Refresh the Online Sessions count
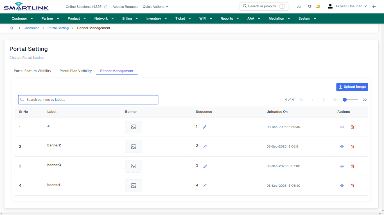 pyautogui.click(x=105, y=6)
